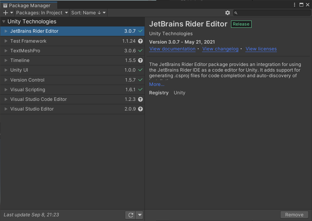Open View changelog link
This screenshot has height=221, width=312.
[x=220, y=49]
